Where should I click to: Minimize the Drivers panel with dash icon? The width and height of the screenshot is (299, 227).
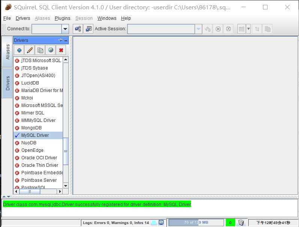point(66,40)
